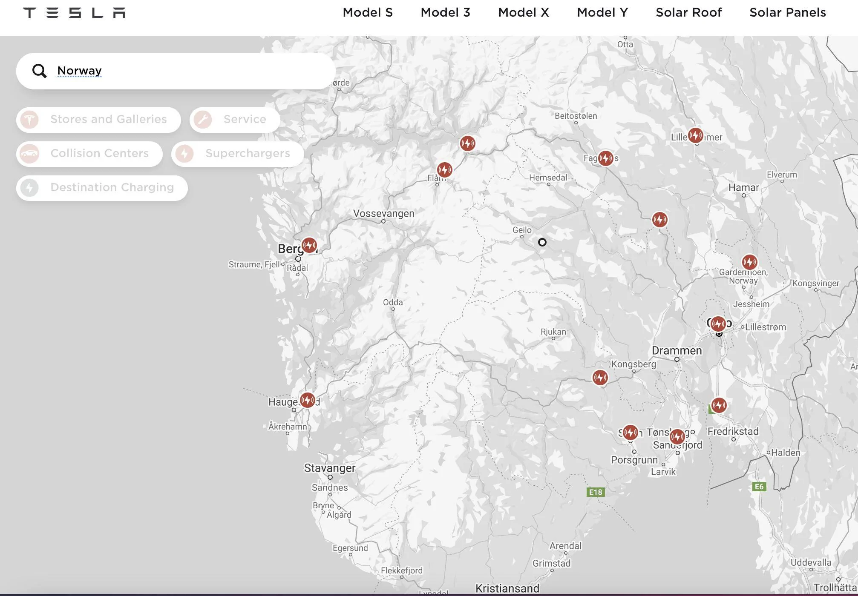Click the Arendal town label

pyautogui.click(x=566, y=546)
